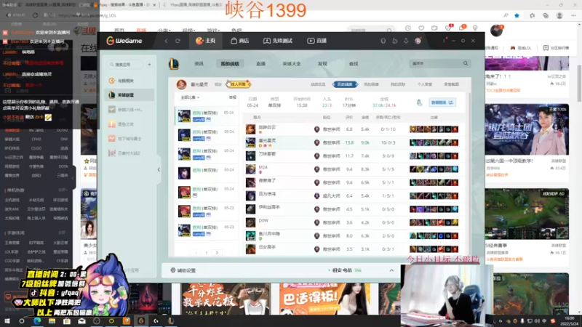
Task: Open the 发现 tab
Action: click(322, 64)
